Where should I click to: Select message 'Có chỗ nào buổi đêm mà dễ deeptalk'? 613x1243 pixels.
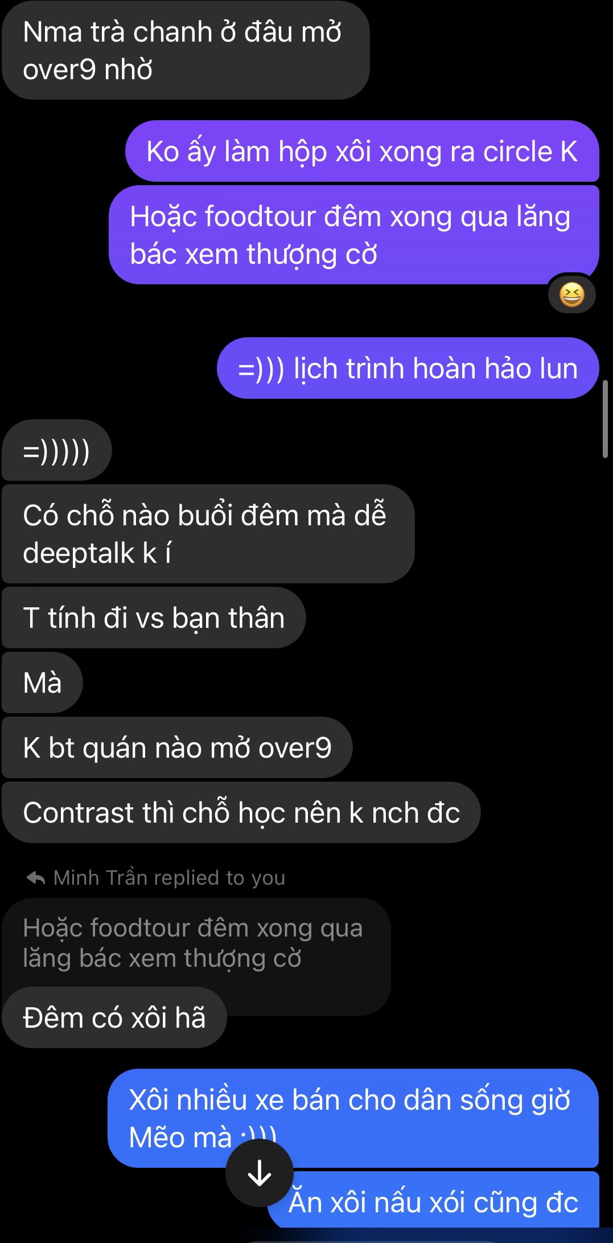[x=208, y=534]
